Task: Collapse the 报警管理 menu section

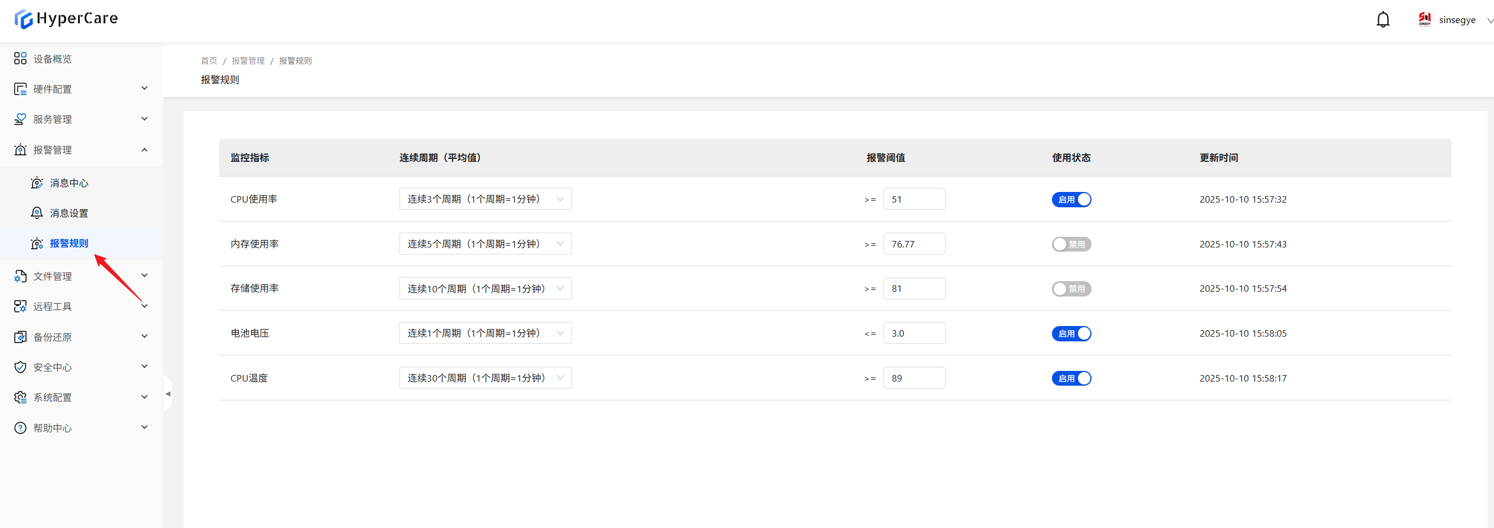Action: (x=144, y=150)
